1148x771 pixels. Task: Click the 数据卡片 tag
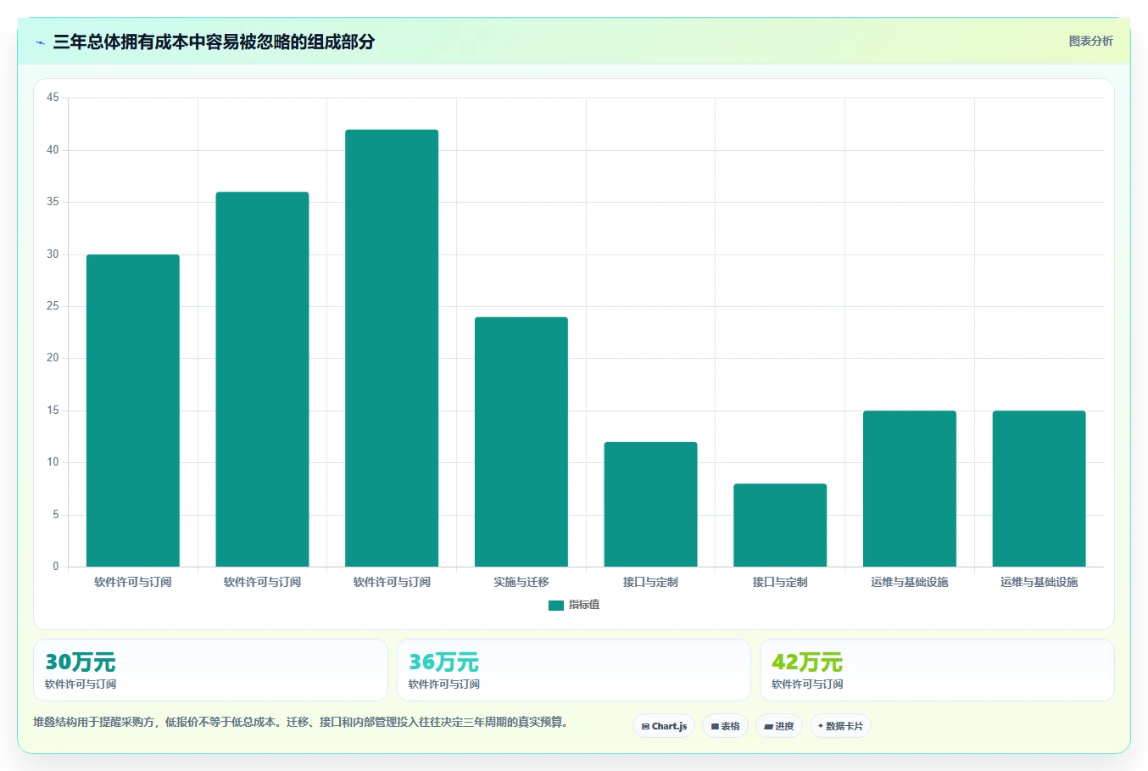click(x=840, y=726)
